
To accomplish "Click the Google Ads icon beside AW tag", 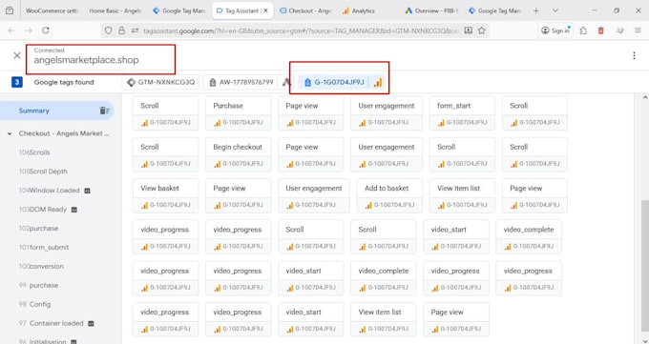I will point(286,82).
